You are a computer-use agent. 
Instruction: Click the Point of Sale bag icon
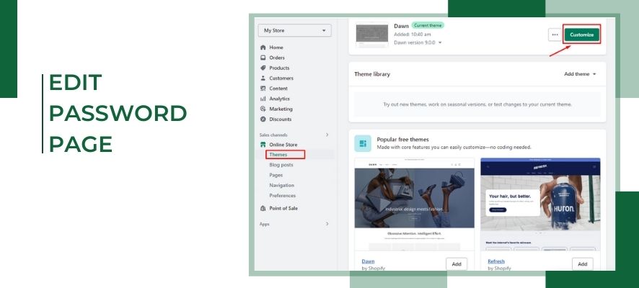pyautogui.click(x=263, y=208)
